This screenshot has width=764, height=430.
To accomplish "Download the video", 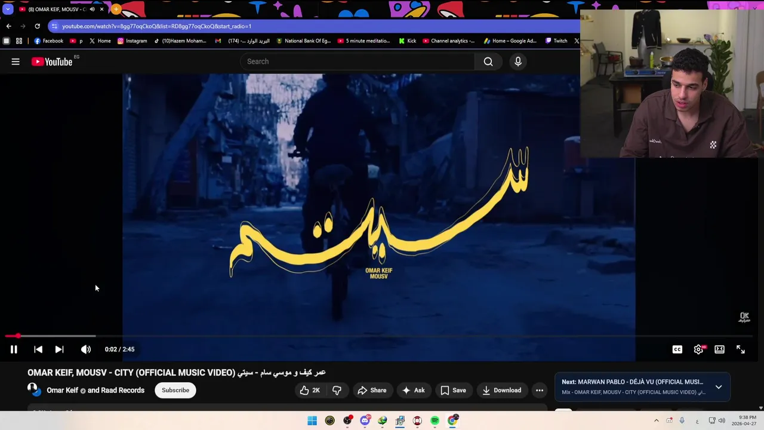I will 501,390.
